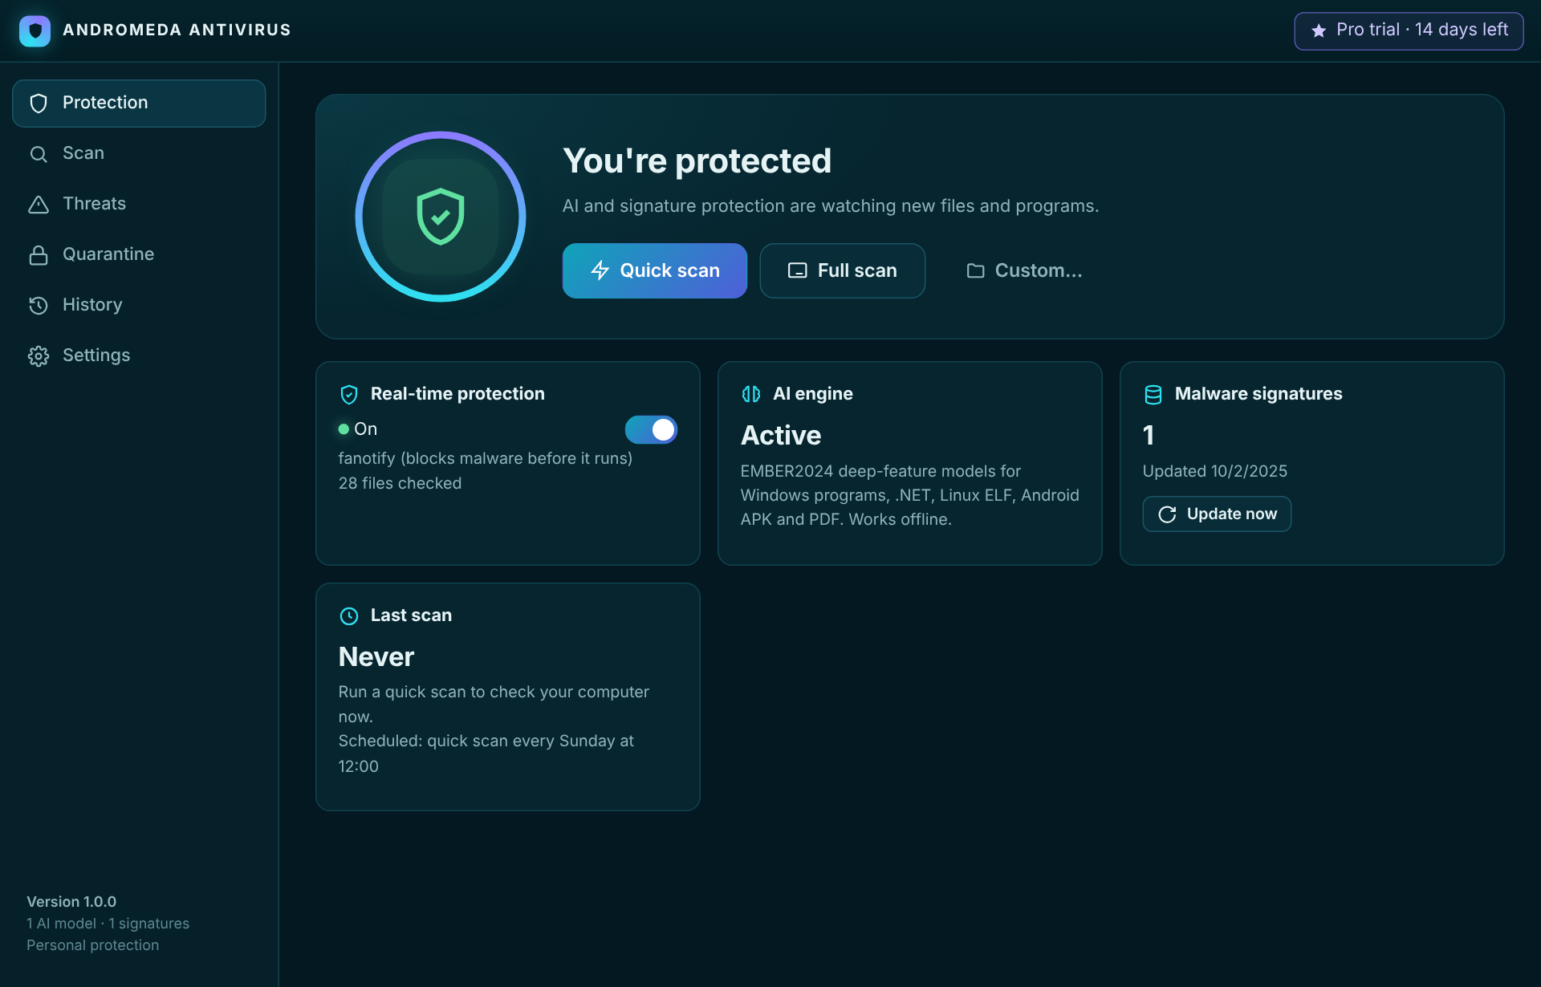Image resolution: width=1541 pixels, height=987 pixels.
Task: Click the shield-check icon of Real-time protection
Action: click(349, 394)
